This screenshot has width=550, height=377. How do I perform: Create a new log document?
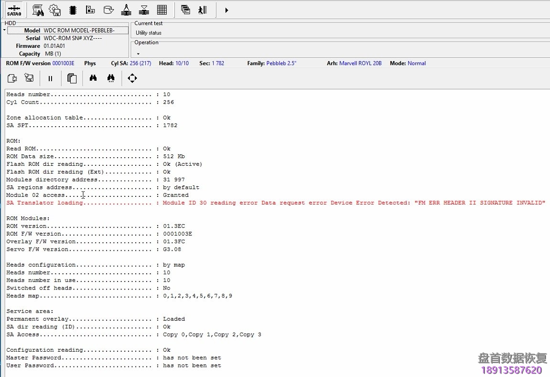pyautogui.click(x=12, y=78)
